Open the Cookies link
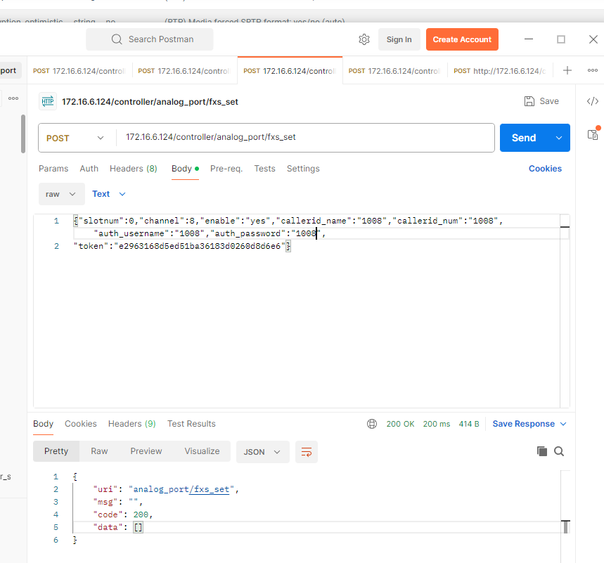The image size is (604, 563). [545, 169]
